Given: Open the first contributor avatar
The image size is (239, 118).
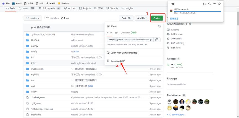Looking at the screenshot, I should tap(169, 102).
